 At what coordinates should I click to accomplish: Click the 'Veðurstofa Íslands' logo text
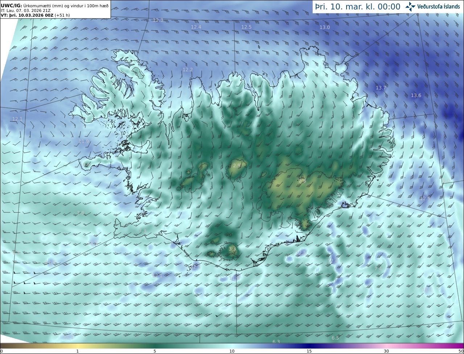[x=439, y=7]
